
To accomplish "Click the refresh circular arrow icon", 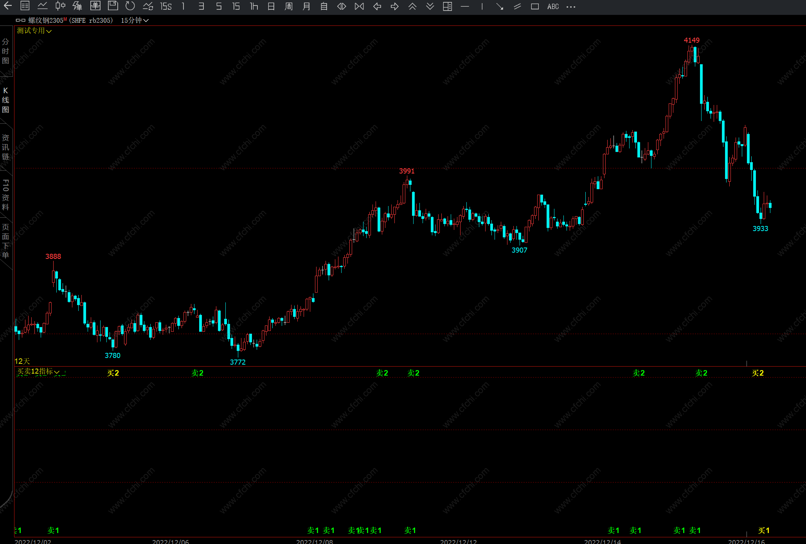I will 130,6.
